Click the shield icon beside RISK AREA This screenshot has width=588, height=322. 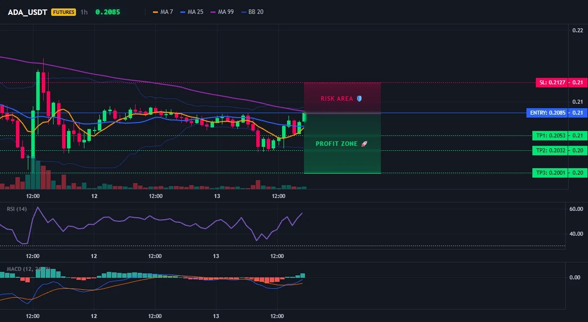tap(359, 99)
